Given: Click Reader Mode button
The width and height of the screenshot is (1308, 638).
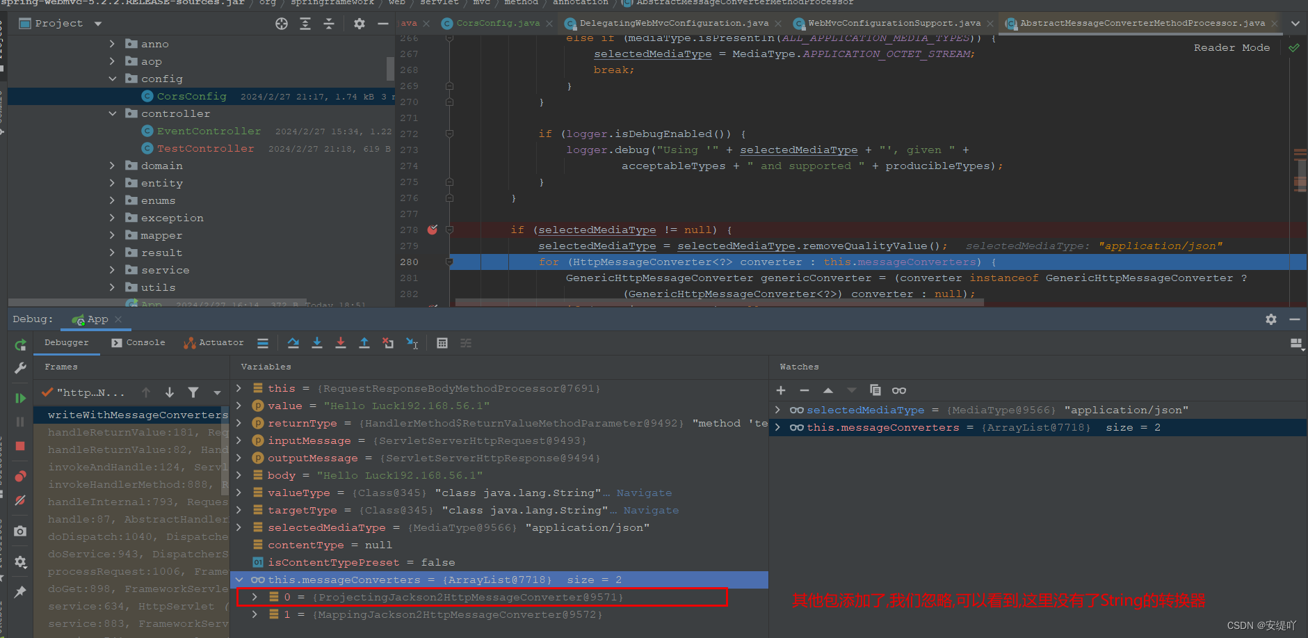Looking at the screenshot, I should pos(1232,47).
